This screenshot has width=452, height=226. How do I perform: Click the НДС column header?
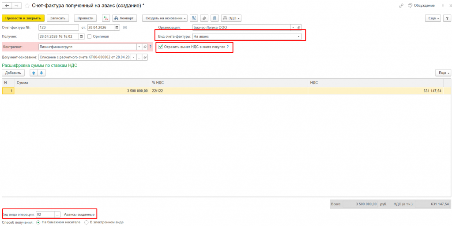(x=376, y=83)
